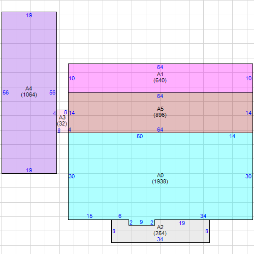Select the A3 (32) area label
The image size is (254, 254).
62,120
